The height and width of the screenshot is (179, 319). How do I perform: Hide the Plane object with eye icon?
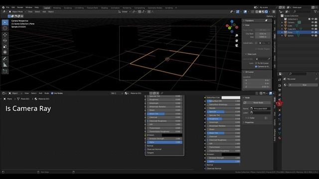[x=313, y=32]
